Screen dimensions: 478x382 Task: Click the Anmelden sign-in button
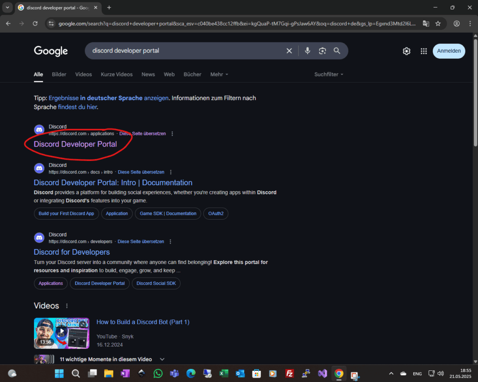click(x=449, y=51)
